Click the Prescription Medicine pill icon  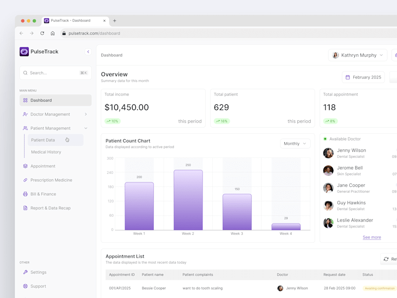(25, 180)
